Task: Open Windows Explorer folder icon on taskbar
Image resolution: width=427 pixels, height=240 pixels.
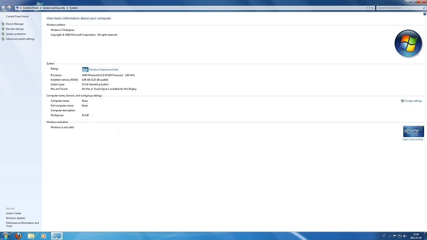Action: pyautogui.click(x=31, y=236)
